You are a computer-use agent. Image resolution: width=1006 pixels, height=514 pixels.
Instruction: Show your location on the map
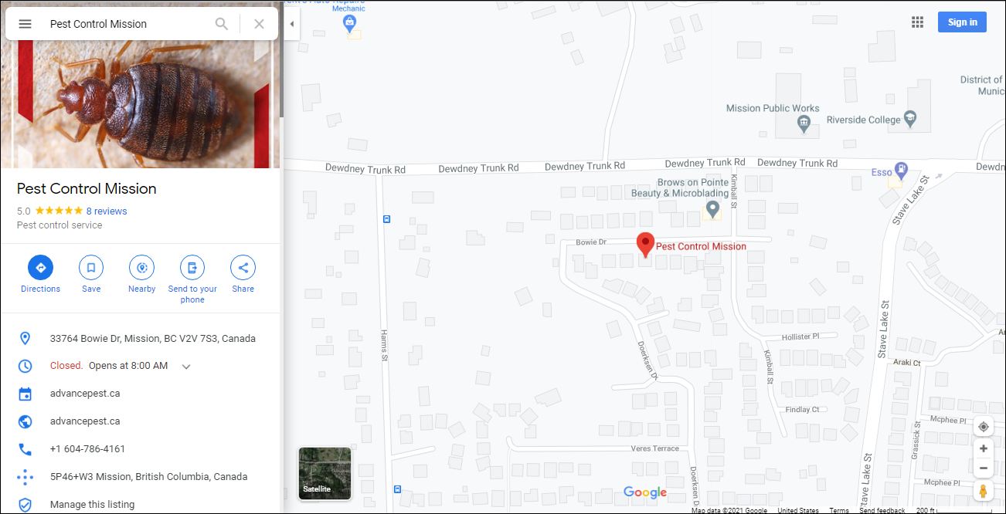coord(983,427)
